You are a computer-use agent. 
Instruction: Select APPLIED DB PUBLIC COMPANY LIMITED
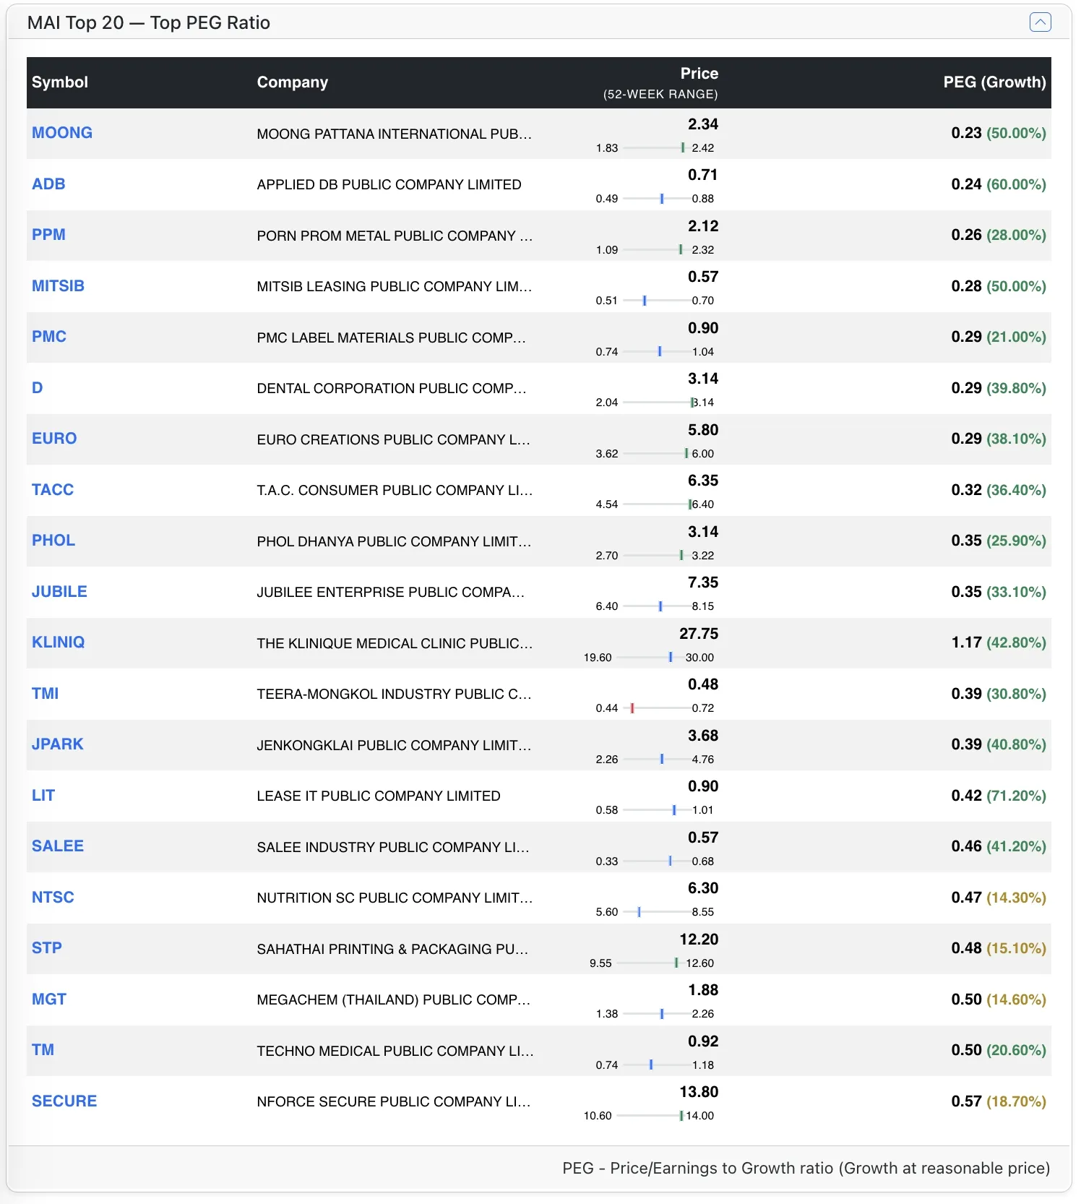[389, 185]
